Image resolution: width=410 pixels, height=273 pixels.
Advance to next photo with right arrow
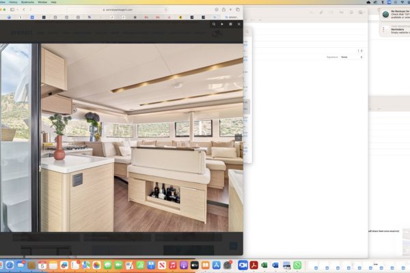coord(238,138)
